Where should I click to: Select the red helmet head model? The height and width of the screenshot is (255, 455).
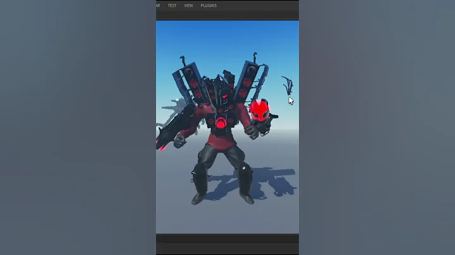[260, 110]
